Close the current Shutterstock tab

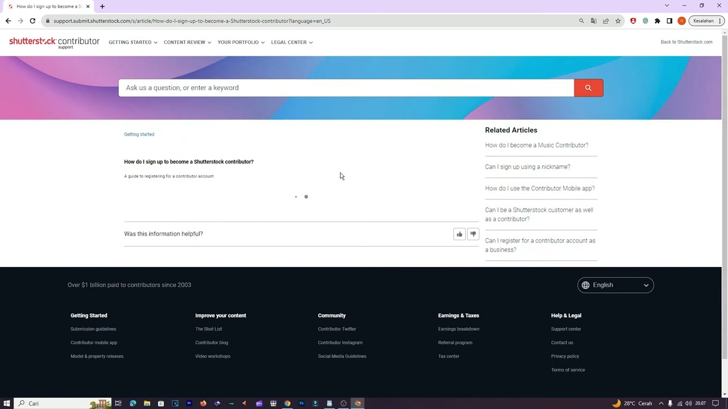click(x=88, y=6)
